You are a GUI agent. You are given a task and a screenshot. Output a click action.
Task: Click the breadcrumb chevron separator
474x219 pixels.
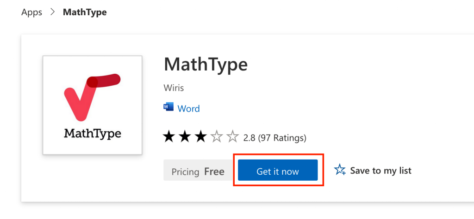tap(52, 12)
